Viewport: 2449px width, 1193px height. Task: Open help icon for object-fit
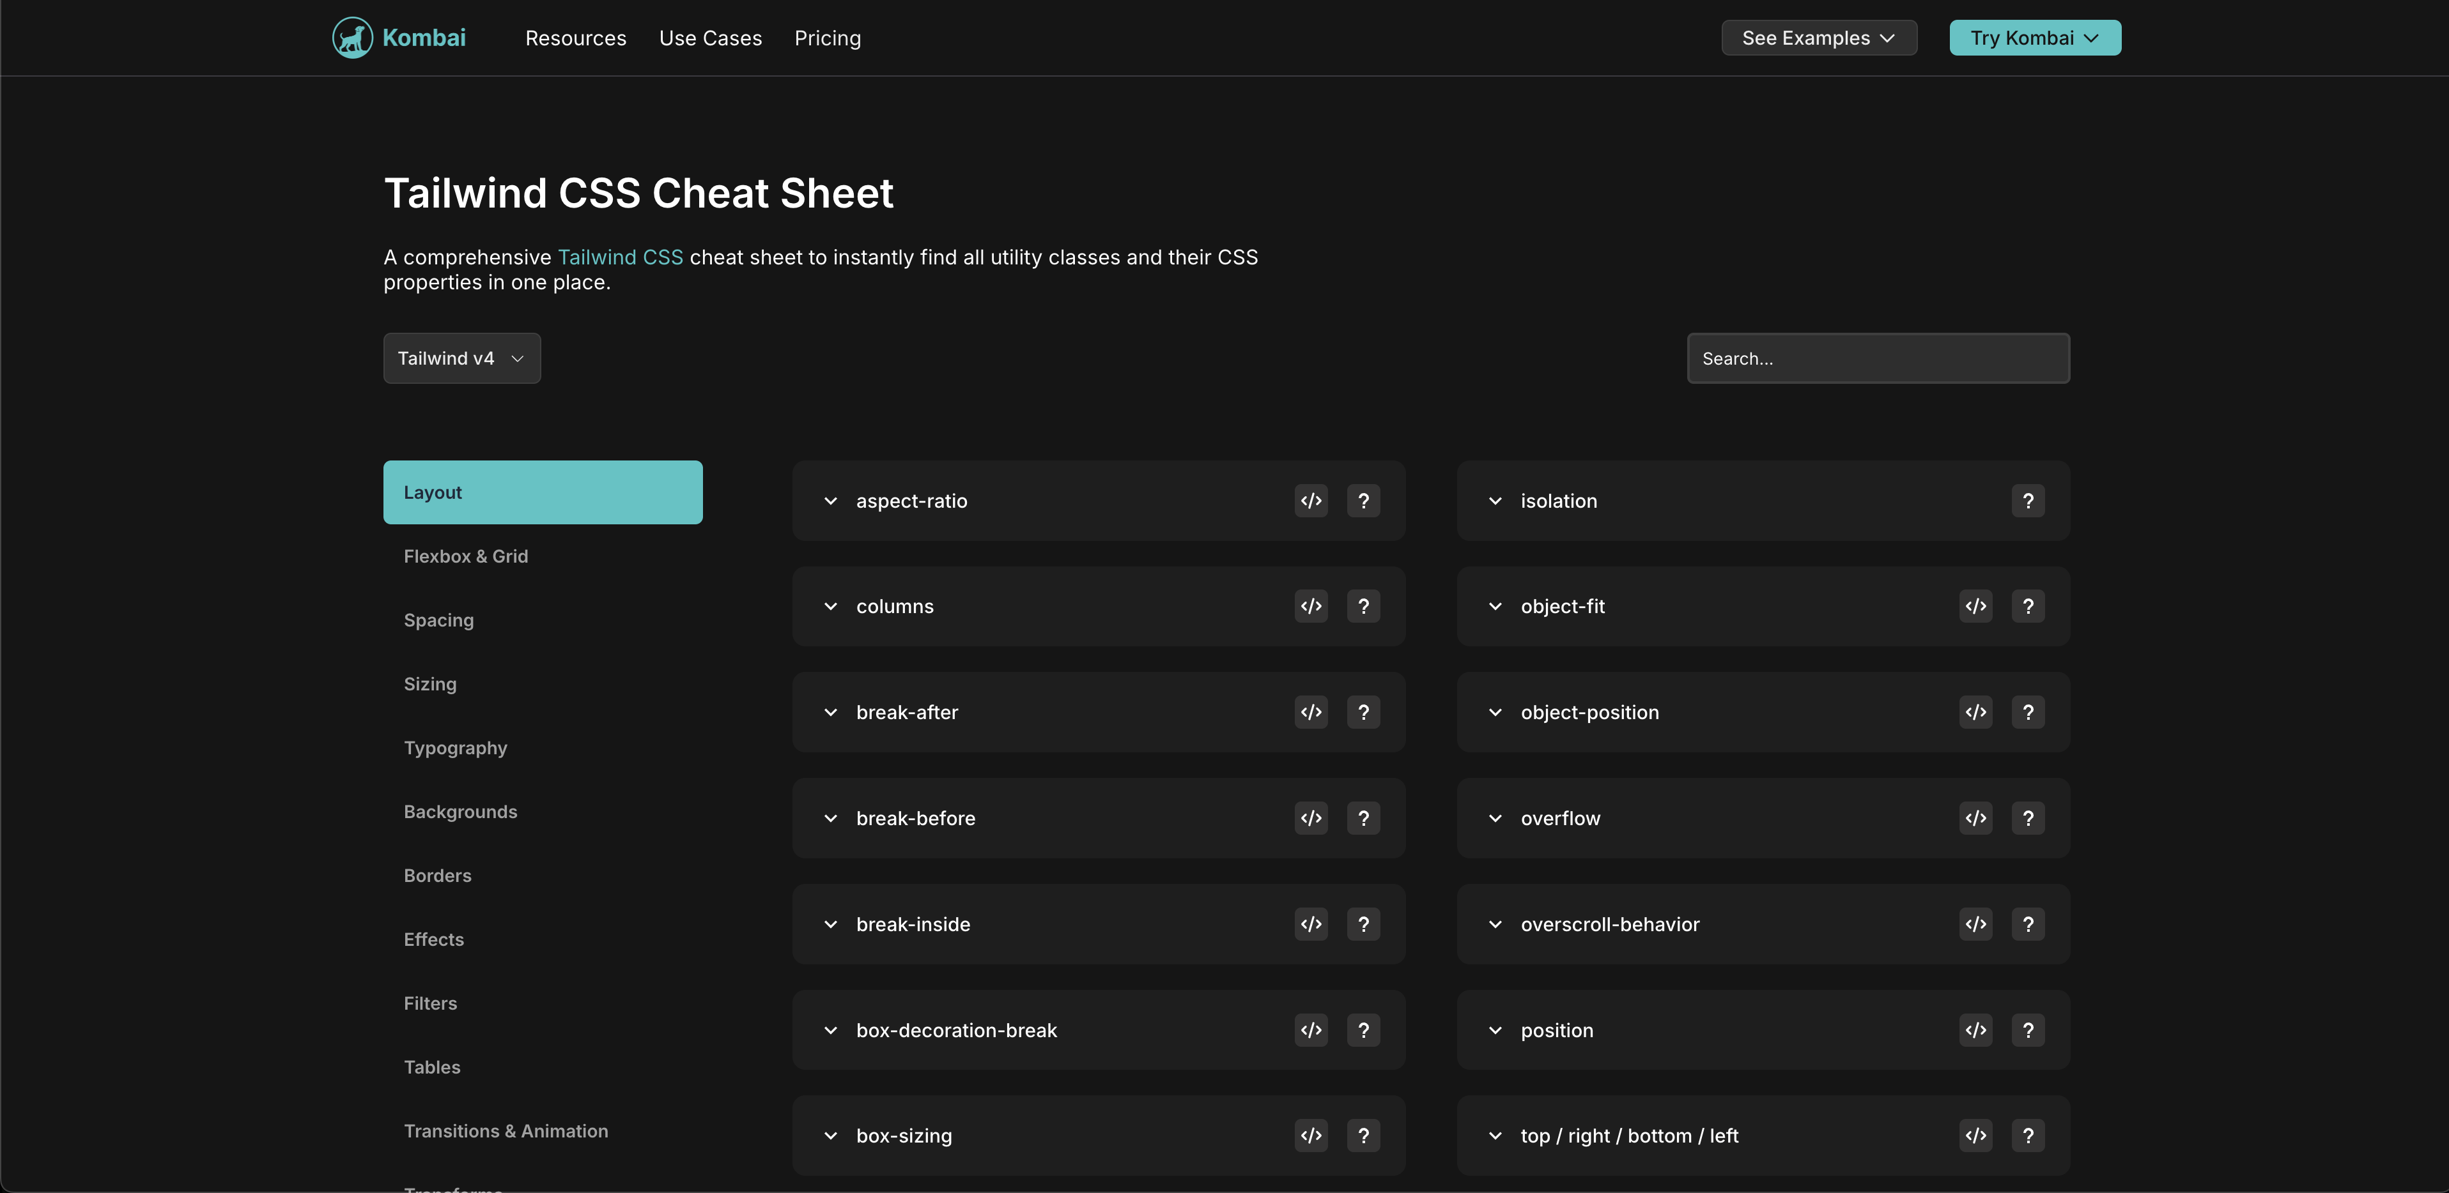click(x=2028, y=606)
